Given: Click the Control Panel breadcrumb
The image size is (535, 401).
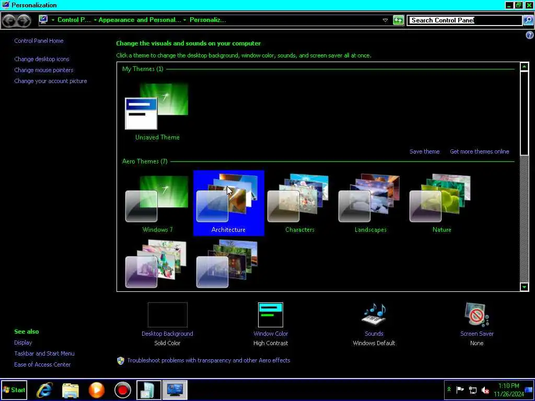Looking at the screenshot, I should pyautogui.click(x=74, y=20).
